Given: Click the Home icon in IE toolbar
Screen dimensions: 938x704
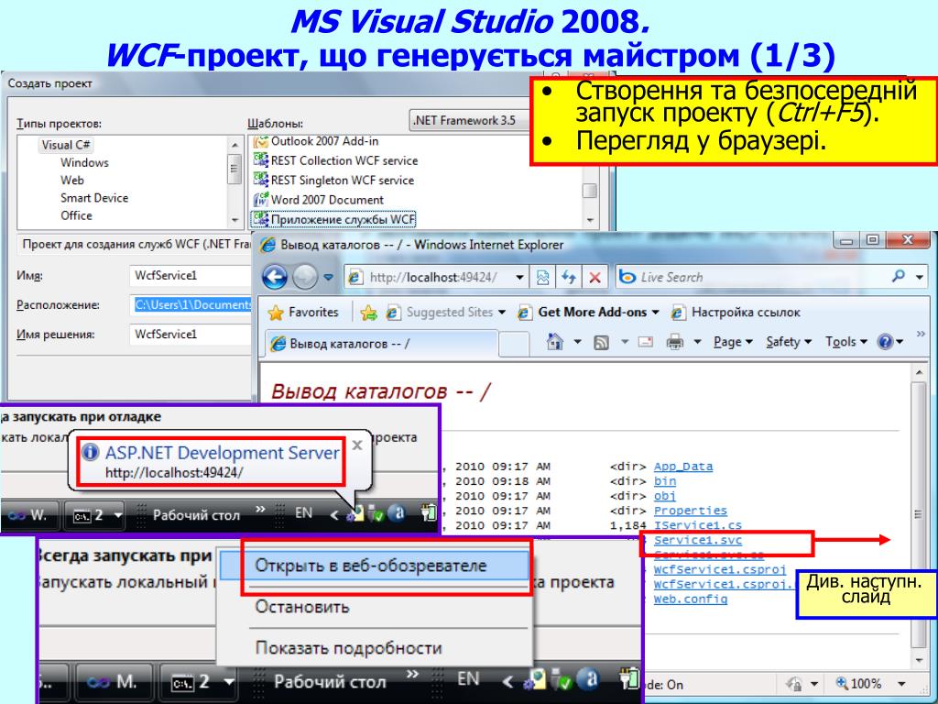Looking at the screenshot, I should coord(555,342).
